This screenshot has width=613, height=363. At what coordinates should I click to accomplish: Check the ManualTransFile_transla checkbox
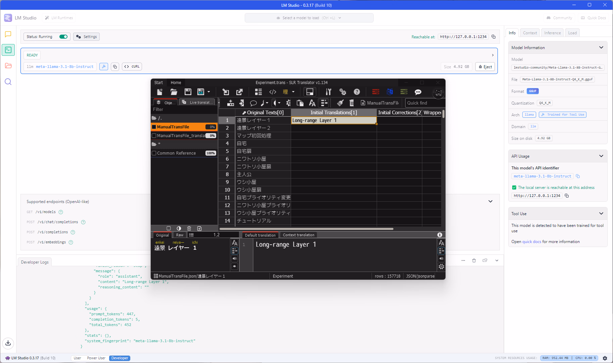point(154,135)
